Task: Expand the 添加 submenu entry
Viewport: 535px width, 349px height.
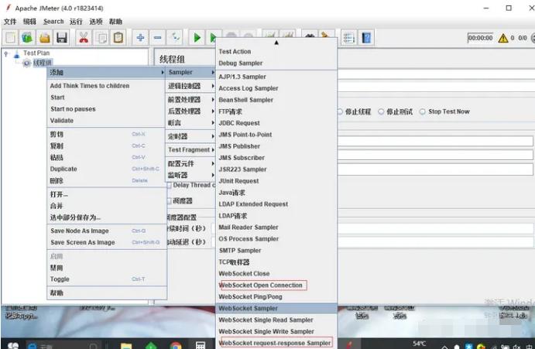Action: [x=106, y=72]
